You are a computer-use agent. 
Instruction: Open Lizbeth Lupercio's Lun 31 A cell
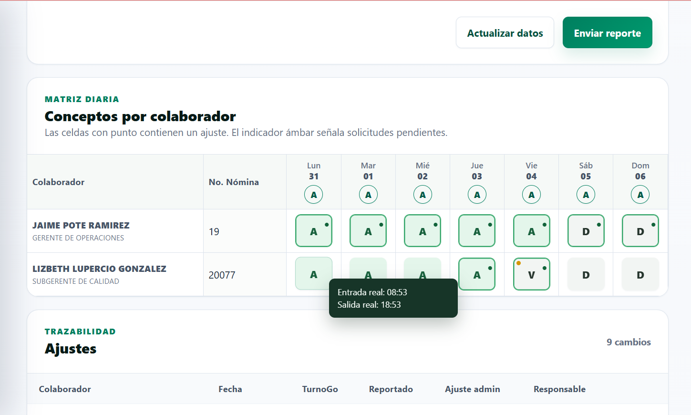pos(314,274)
